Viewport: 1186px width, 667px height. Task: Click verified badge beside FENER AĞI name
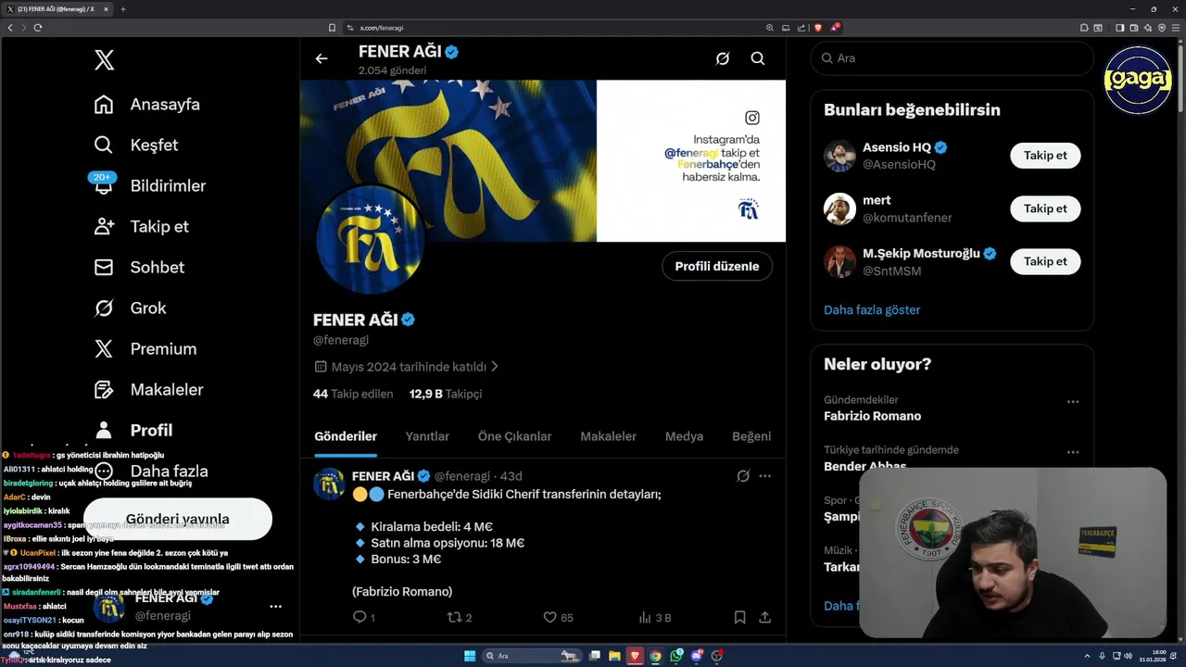408,321
